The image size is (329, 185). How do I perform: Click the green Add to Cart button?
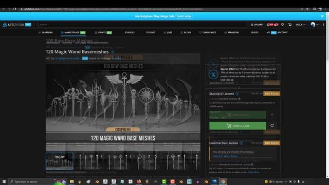coord(237,125)
